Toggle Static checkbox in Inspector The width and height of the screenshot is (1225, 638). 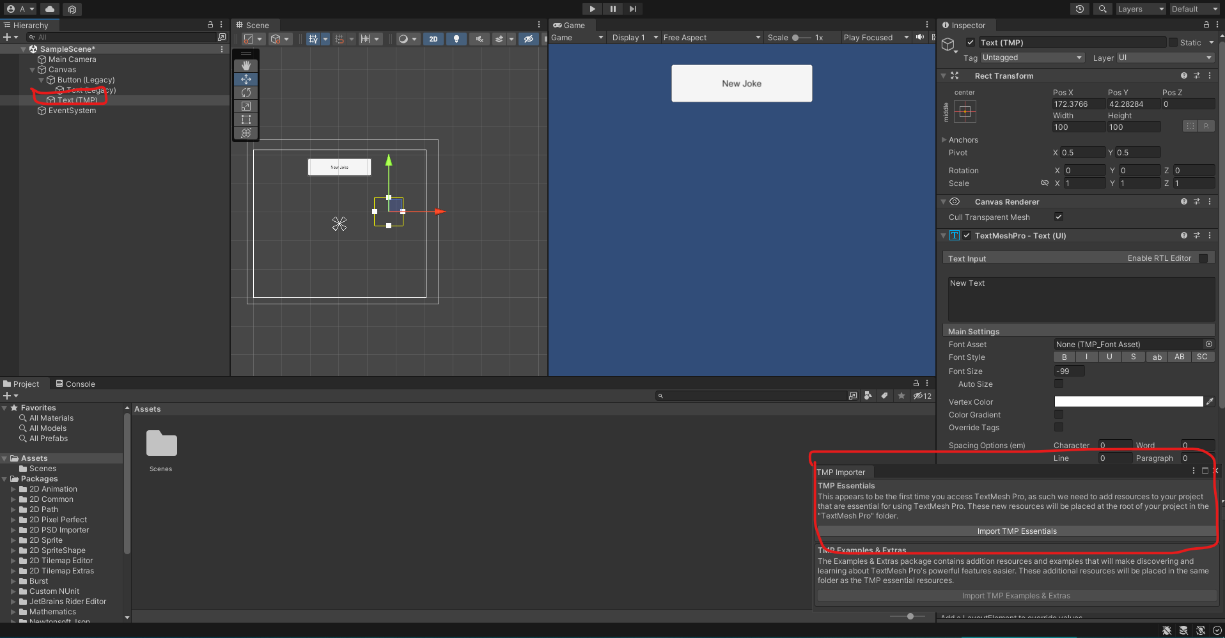1173,42
